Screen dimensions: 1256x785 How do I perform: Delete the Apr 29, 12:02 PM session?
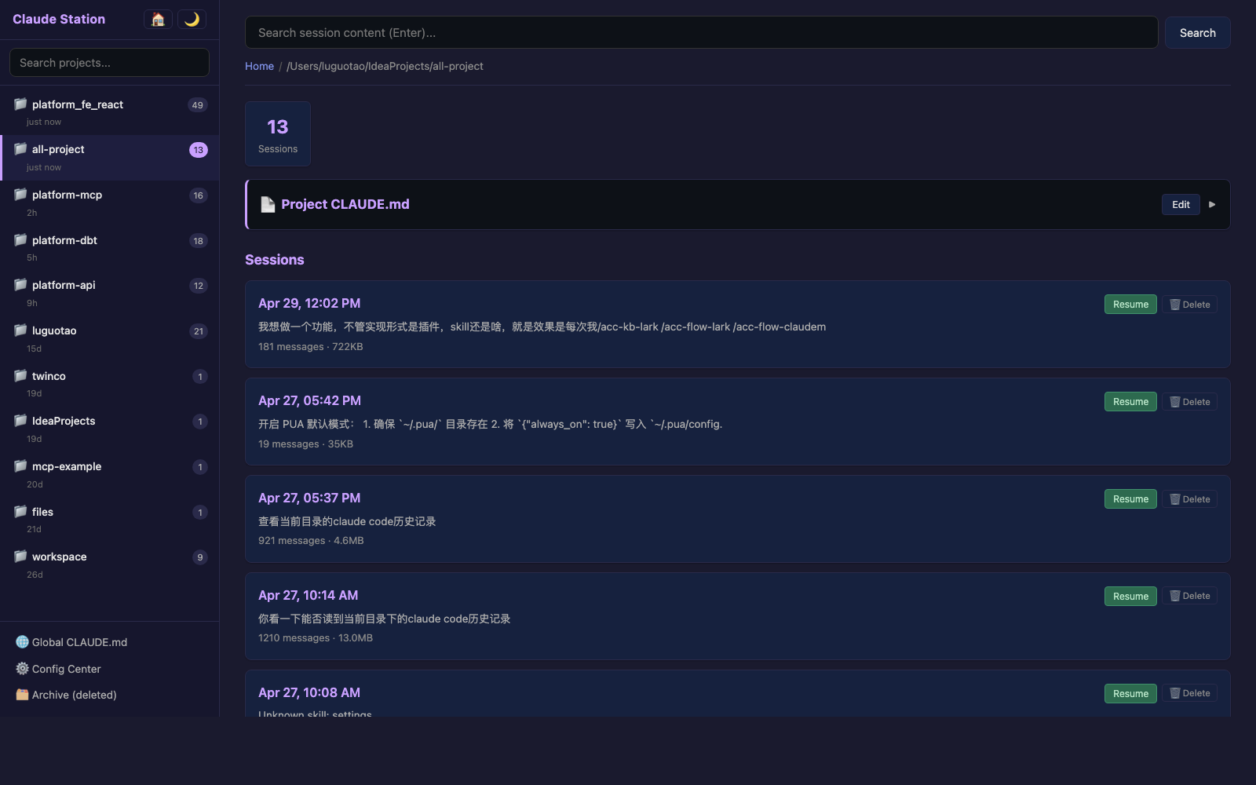click(x=1190, y=305)
